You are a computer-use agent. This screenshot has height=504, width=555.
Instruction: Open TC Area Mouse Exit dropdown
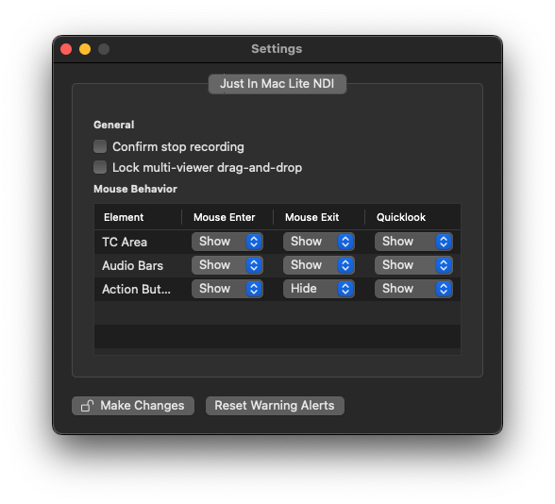tap(319, 242)
